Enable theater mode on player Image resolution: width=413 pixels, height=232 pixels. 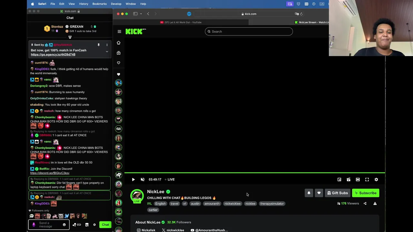click(x=358, y=179)
